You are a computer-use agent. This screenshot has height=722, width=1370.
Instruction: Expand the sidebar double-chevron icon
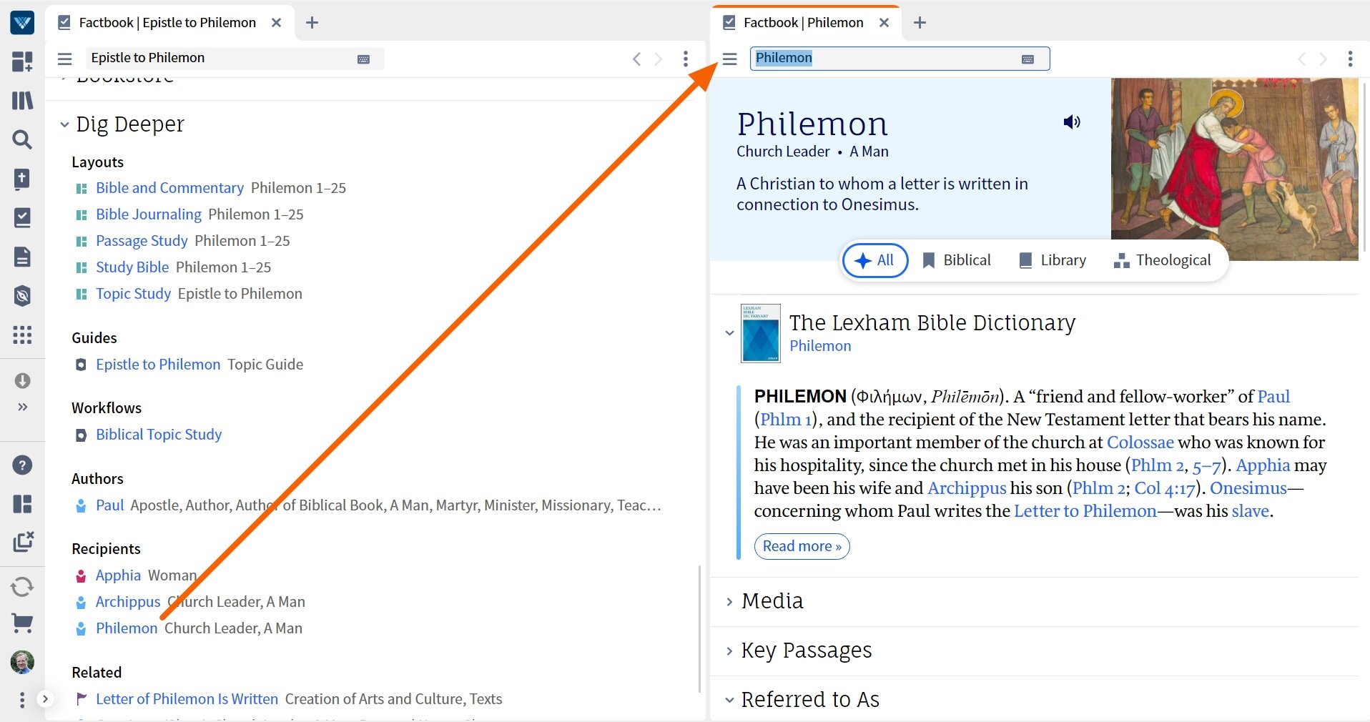(x=22, y=407)
